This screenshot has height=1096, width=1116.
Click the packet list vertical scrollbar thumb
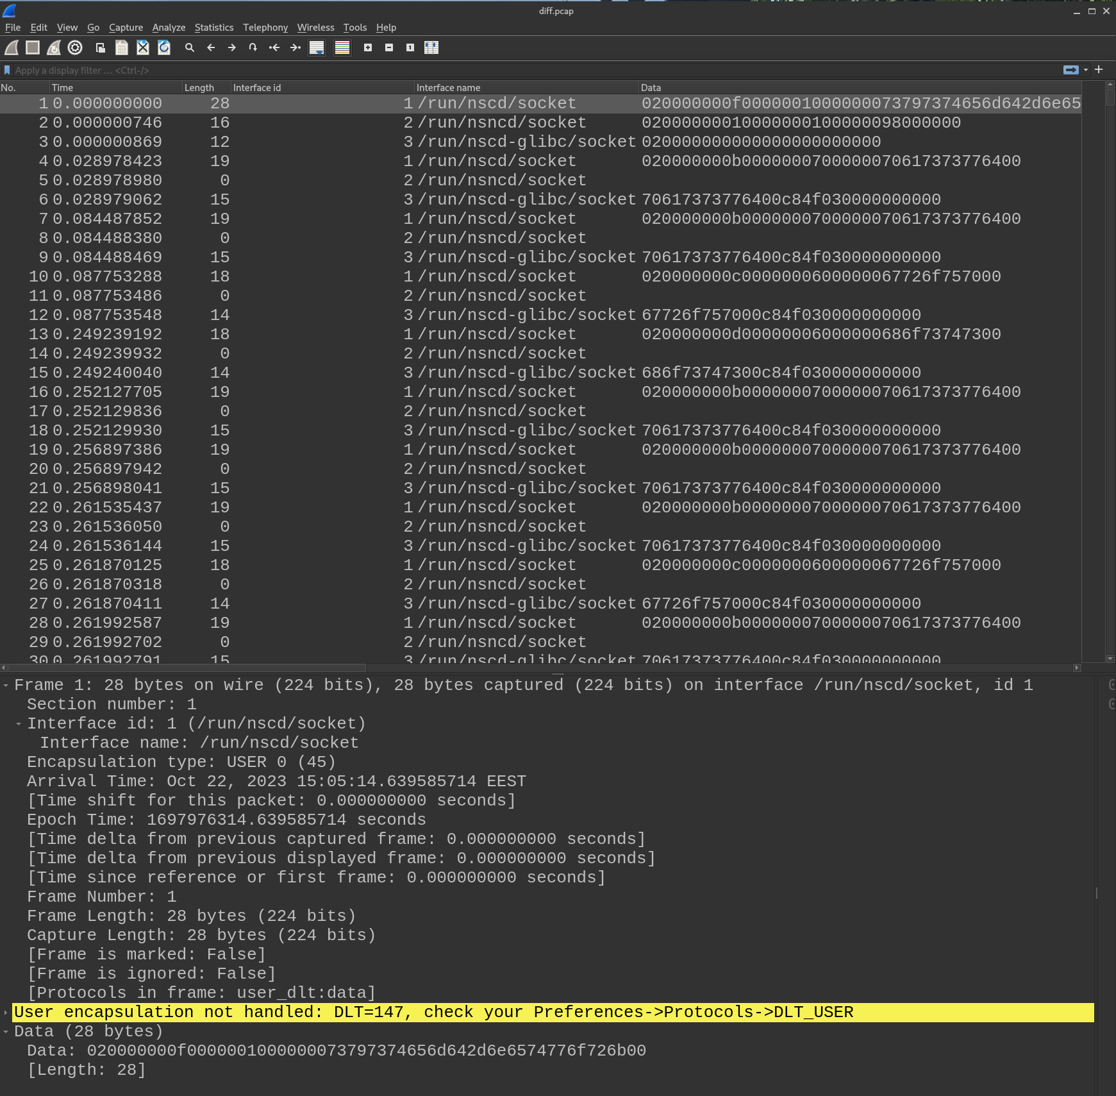click(1110, 97)
